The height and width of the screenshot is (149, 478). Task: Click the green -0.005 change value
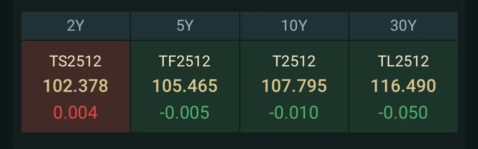(185, 113)
